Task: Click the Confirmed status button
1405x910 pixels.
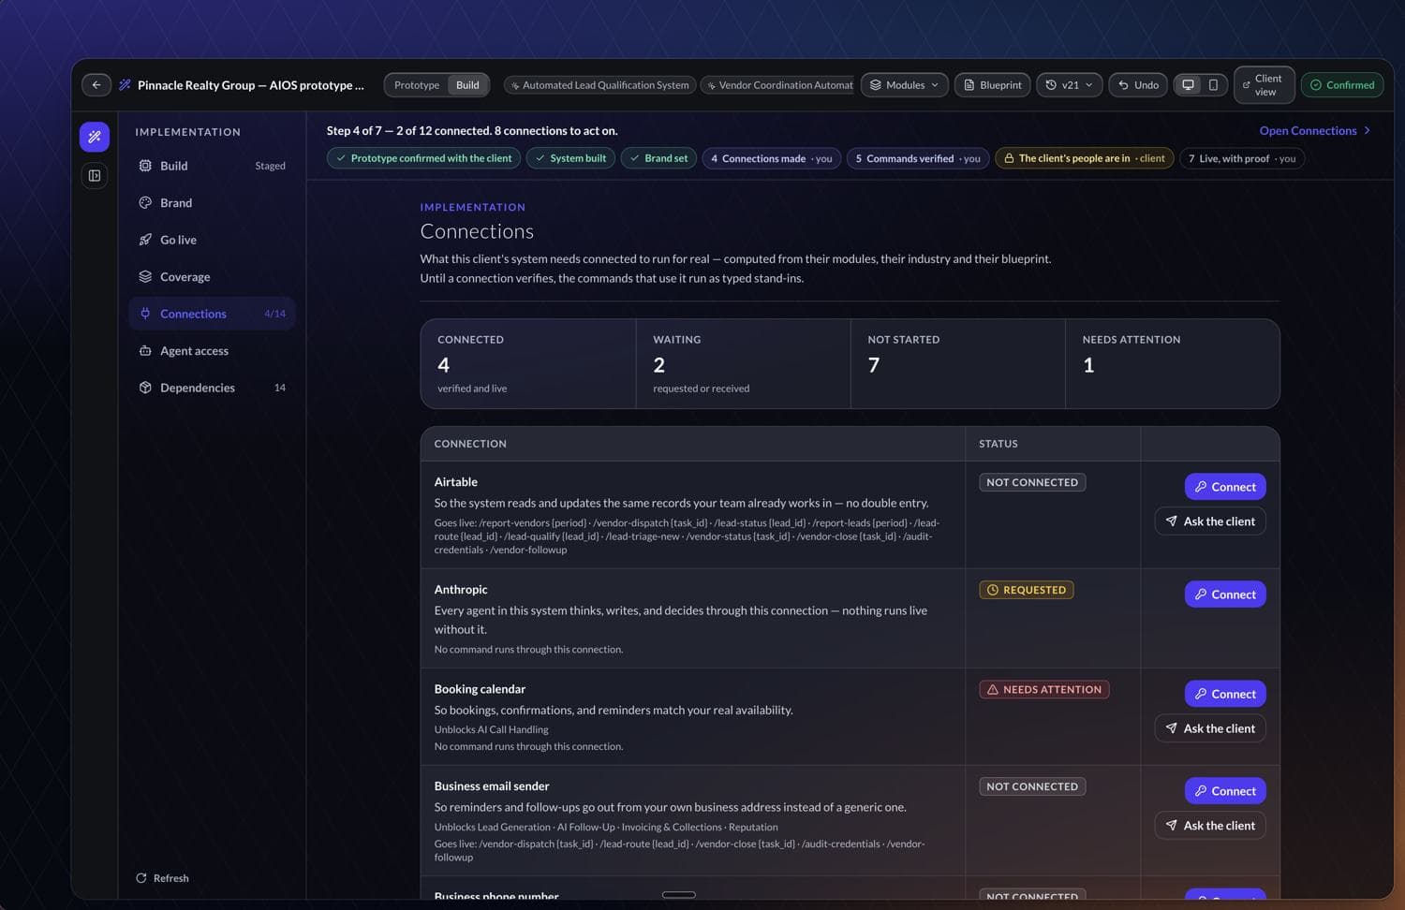Action: tap(1341, 85)
